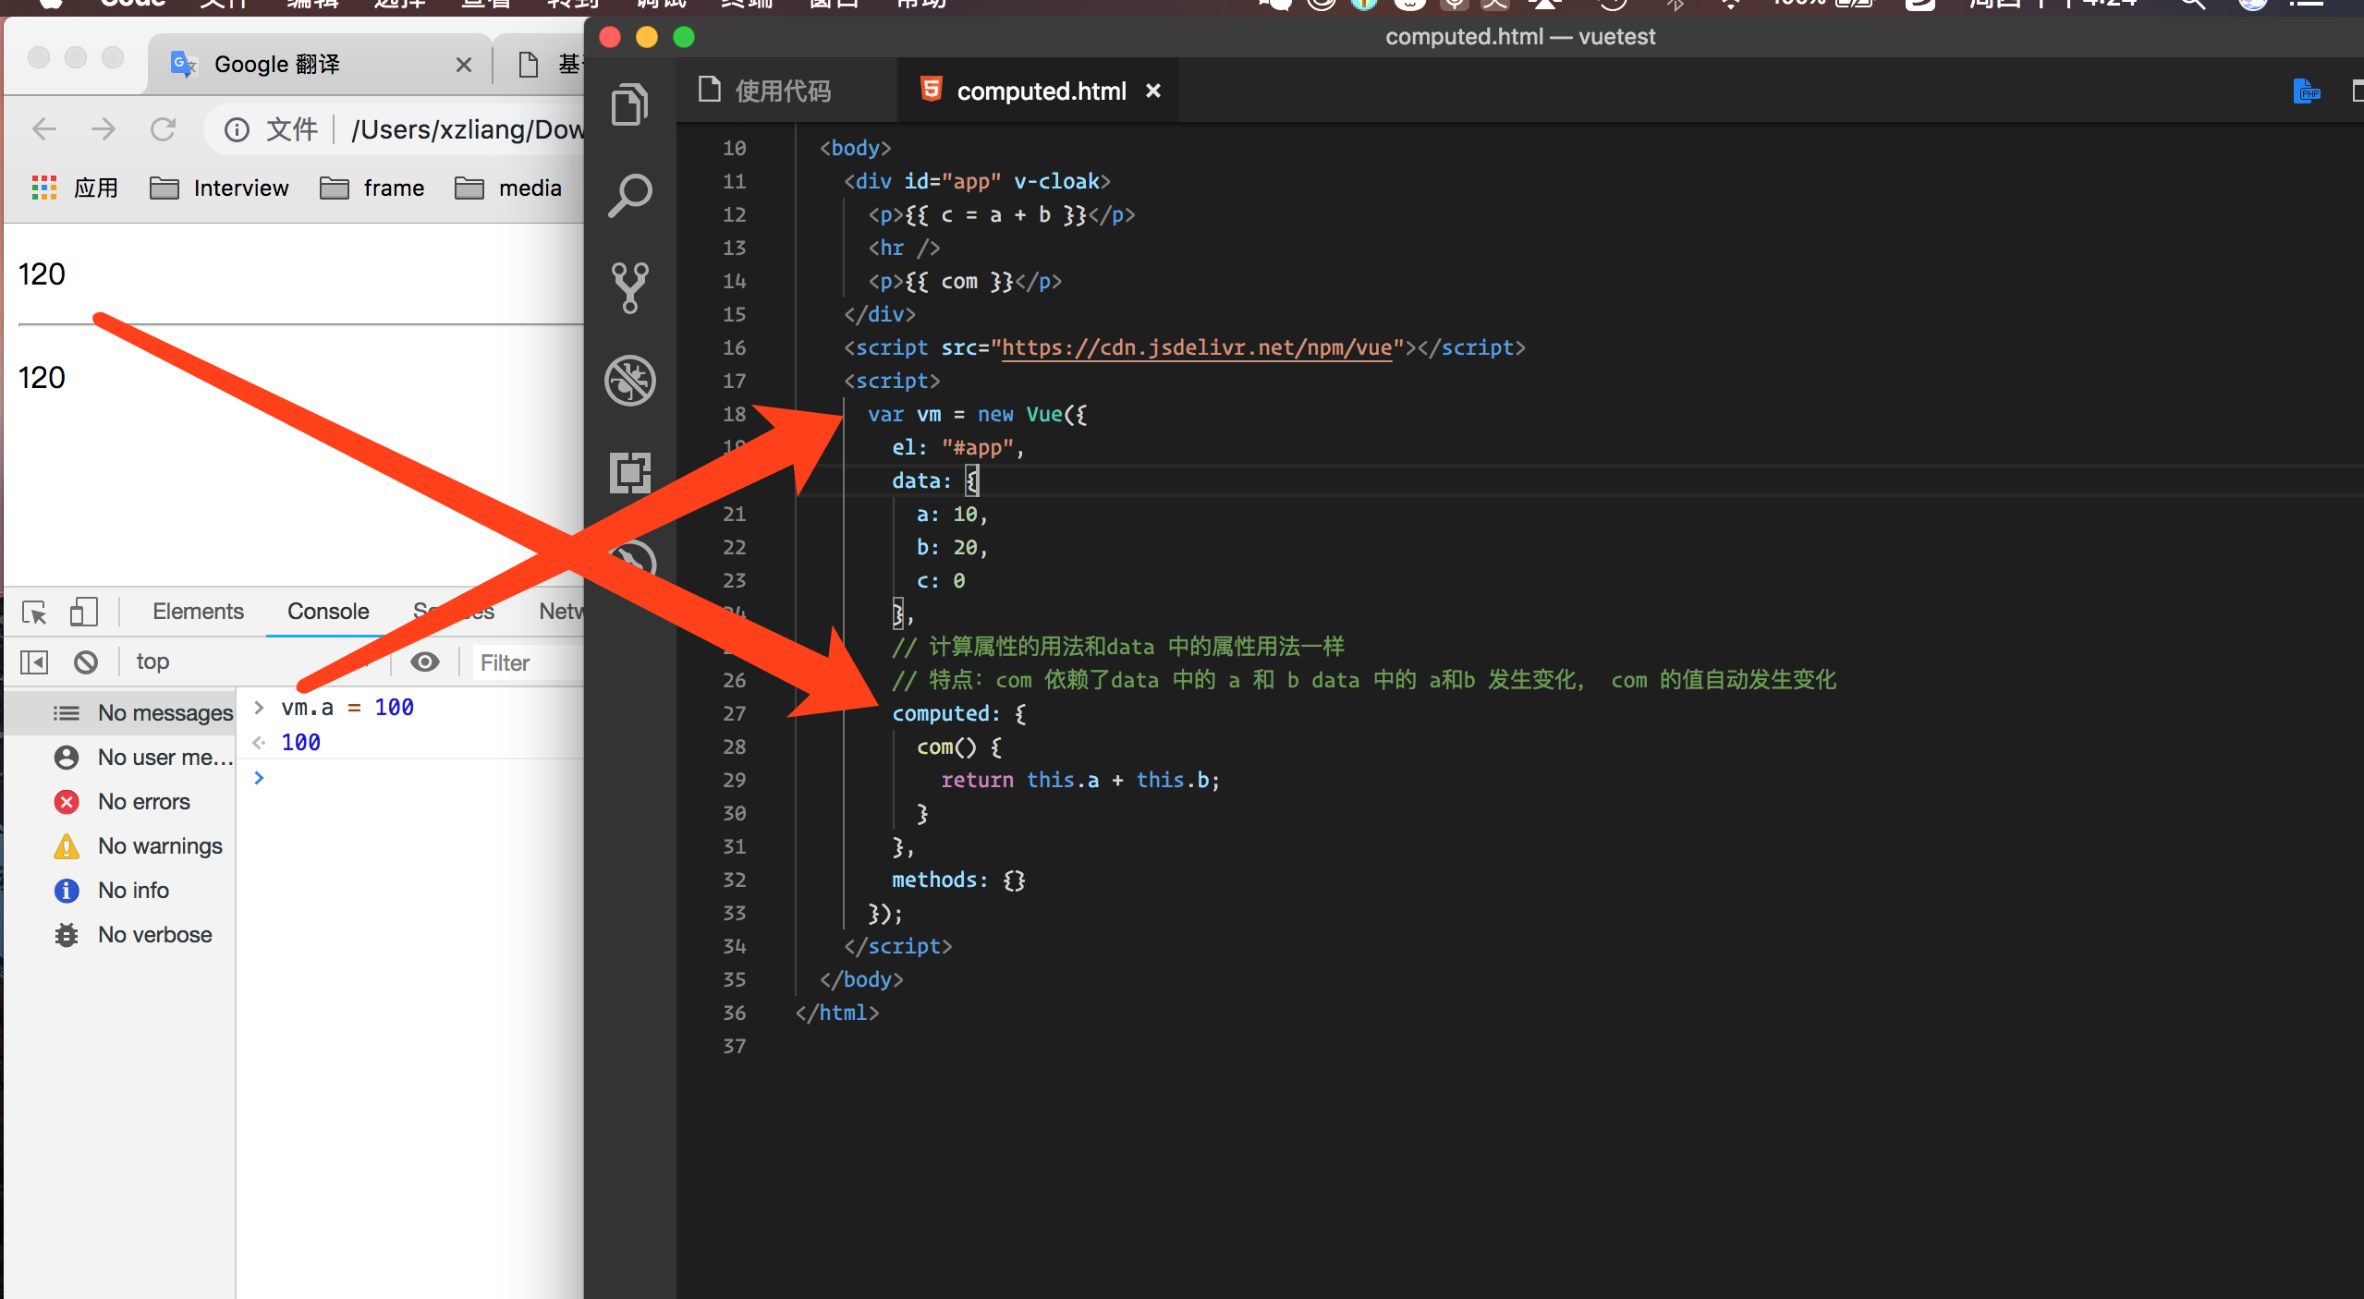Open the Extensions view icon
This screenshot has width=2364, height=1299.
point(630,472)
